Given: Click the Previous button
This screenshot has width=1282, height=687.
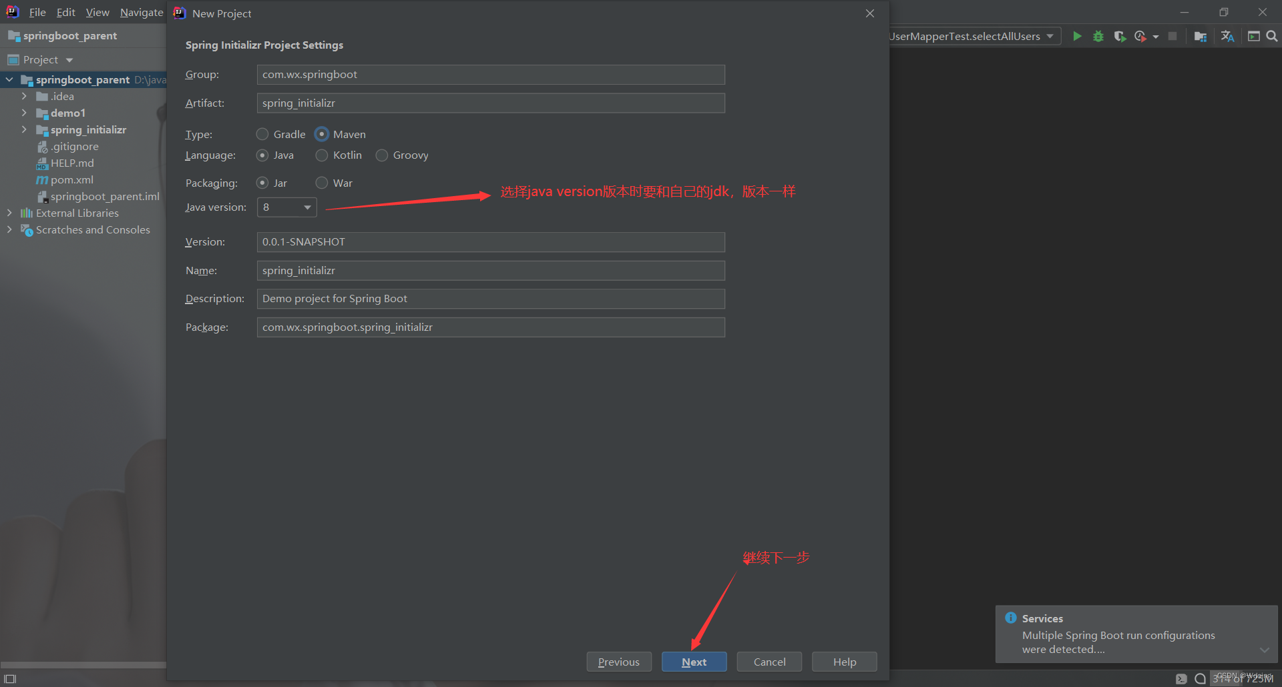Looking at the screenshot, I should tap(619, 662).
